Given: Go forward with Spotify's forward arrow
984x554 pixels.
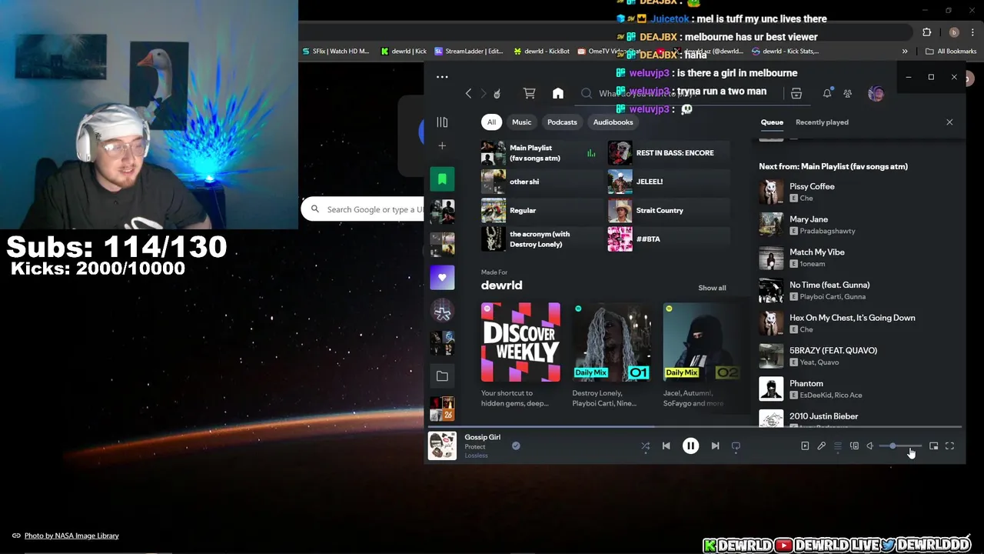Looking at the screenshot, I should click(483, 94).
